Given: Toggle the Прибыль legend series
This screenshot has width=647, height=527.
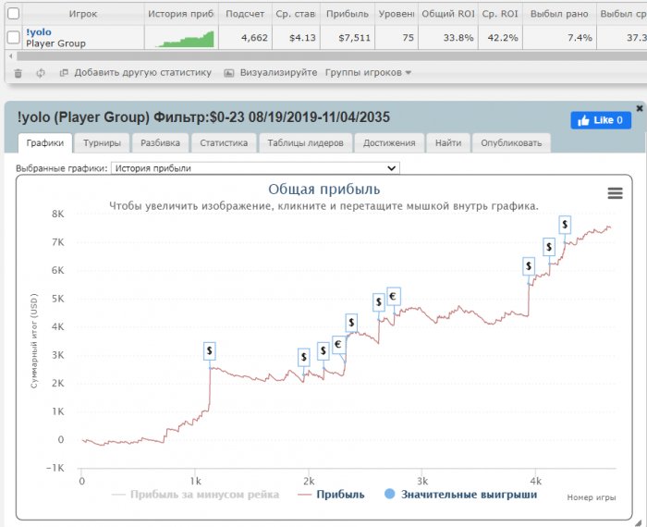Looking at the screenshot, I should tap(331, 495).
